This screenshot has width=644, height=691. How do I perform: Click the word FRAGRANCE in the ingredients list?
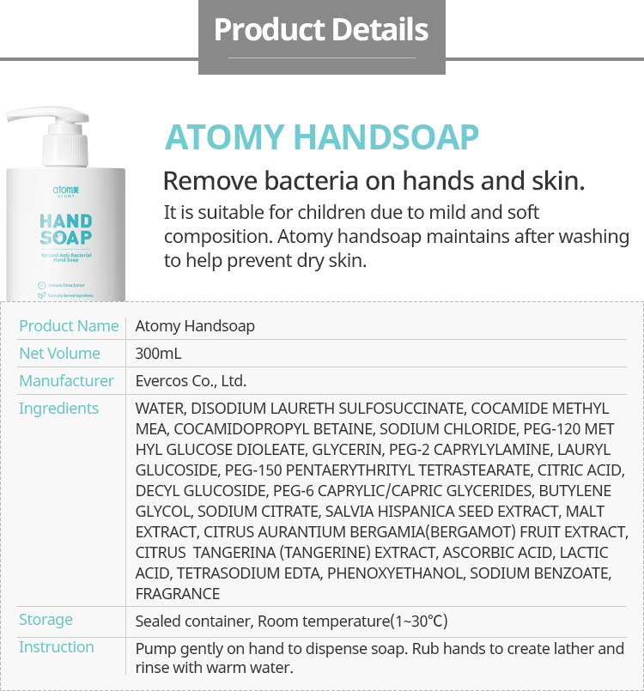click(x=178, y=594)
